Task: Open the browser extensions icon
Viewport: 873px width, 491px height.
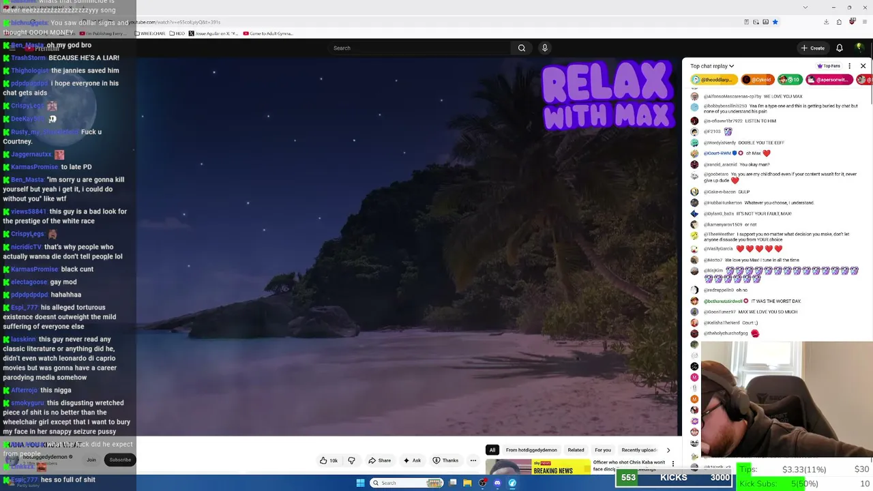Action: click(x=839, y=22)
